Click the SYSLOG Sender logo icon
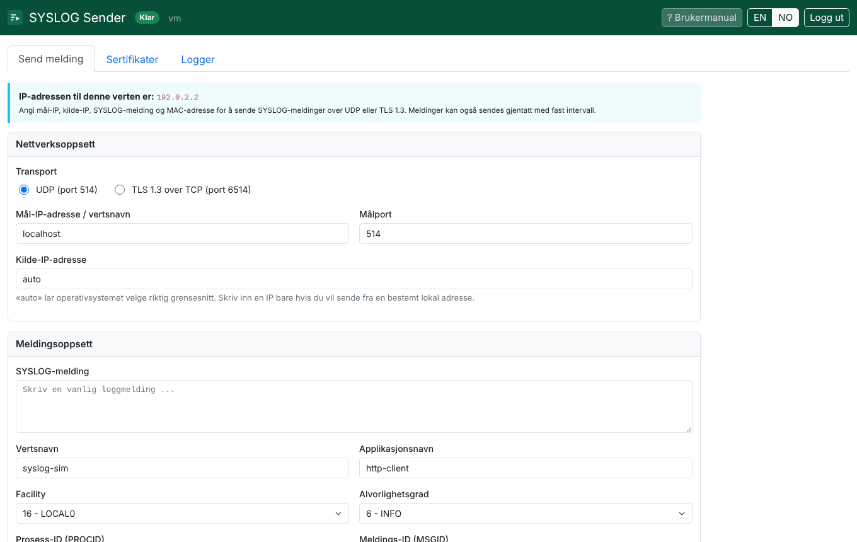 [x=15, y=18]
